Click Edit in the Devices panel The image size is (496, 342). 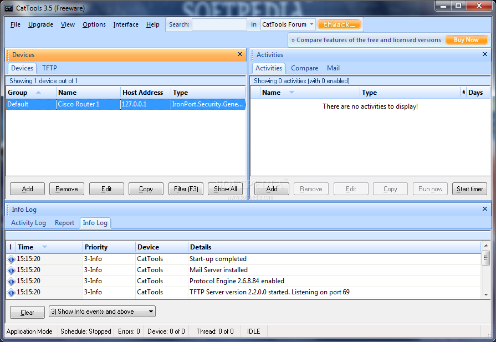[106, 189]
